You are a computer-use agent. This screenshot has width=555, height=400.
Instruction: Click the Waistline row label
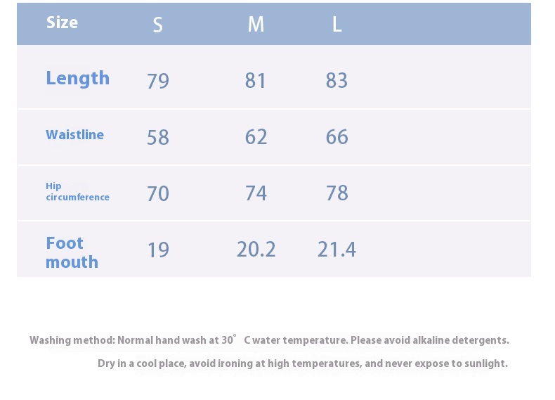point(74,135)
